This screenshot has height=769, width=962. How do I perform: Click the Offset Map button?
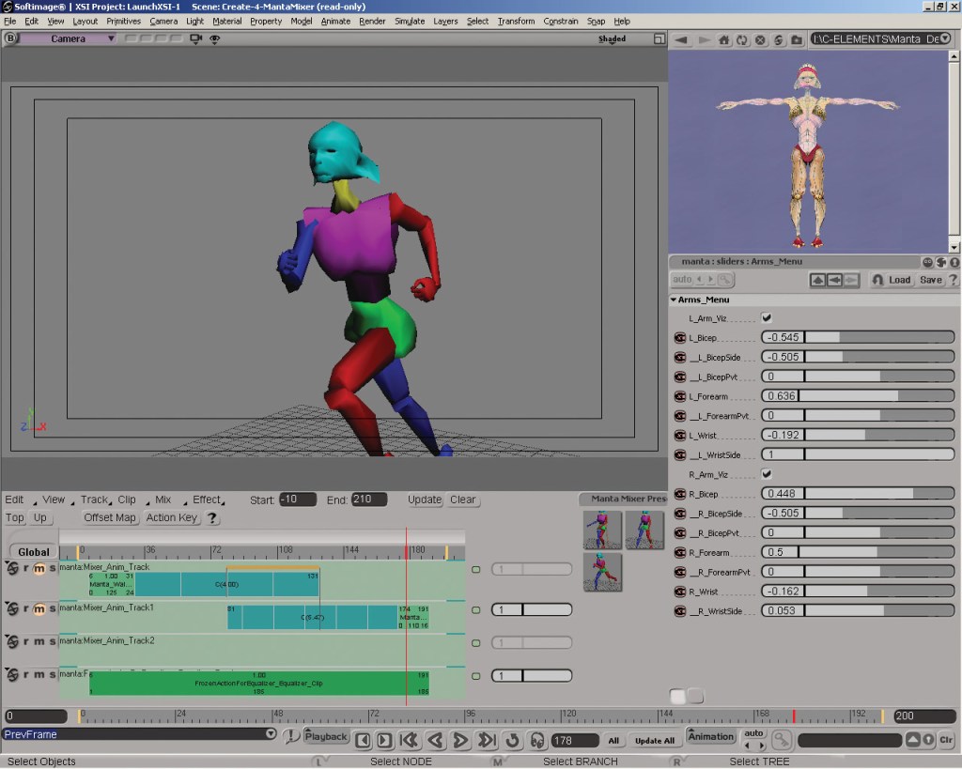click(x=110, y=517)
